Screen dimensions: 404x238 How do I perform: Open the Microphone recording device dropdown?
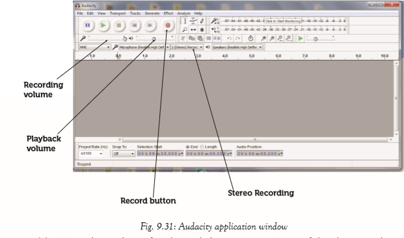click(x=144, y=47)
